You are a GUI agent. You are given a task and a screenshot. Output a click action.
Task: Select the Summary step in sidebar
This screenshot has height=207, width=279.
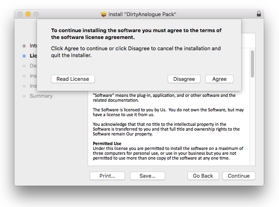coord(41,96)
